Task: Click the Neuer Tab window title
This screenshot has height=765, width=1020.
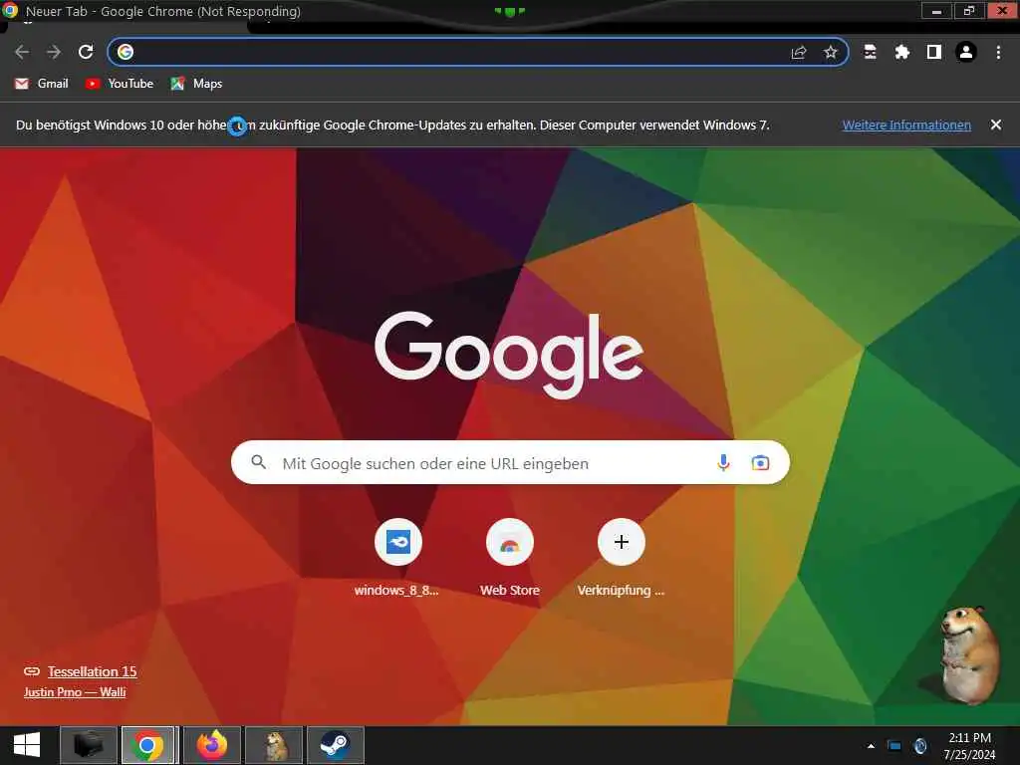Action: 162,11
